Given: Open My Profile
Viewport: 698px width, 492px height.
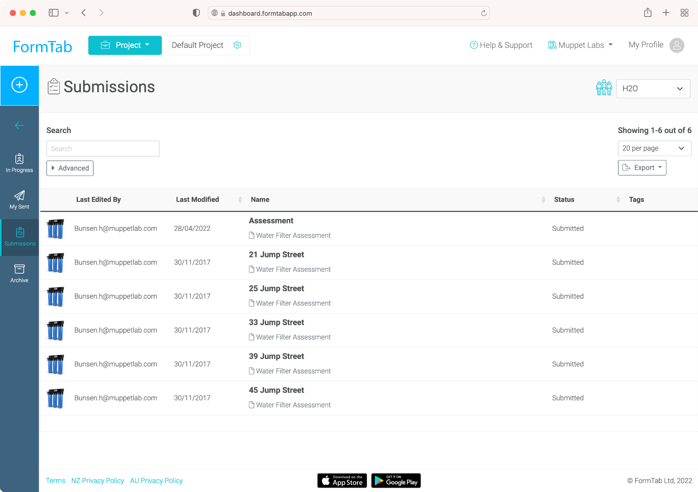Looking at the screenshot, I should pyautogui.click(x=646, y=45).
